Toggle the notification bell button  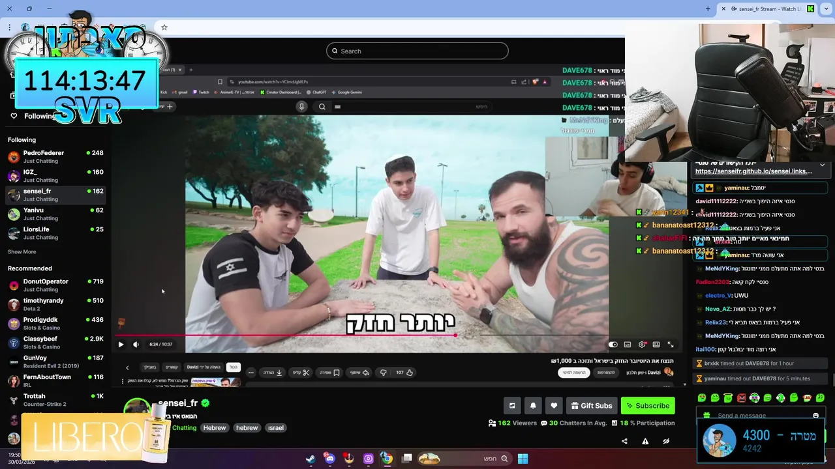(x=533, y=406)
